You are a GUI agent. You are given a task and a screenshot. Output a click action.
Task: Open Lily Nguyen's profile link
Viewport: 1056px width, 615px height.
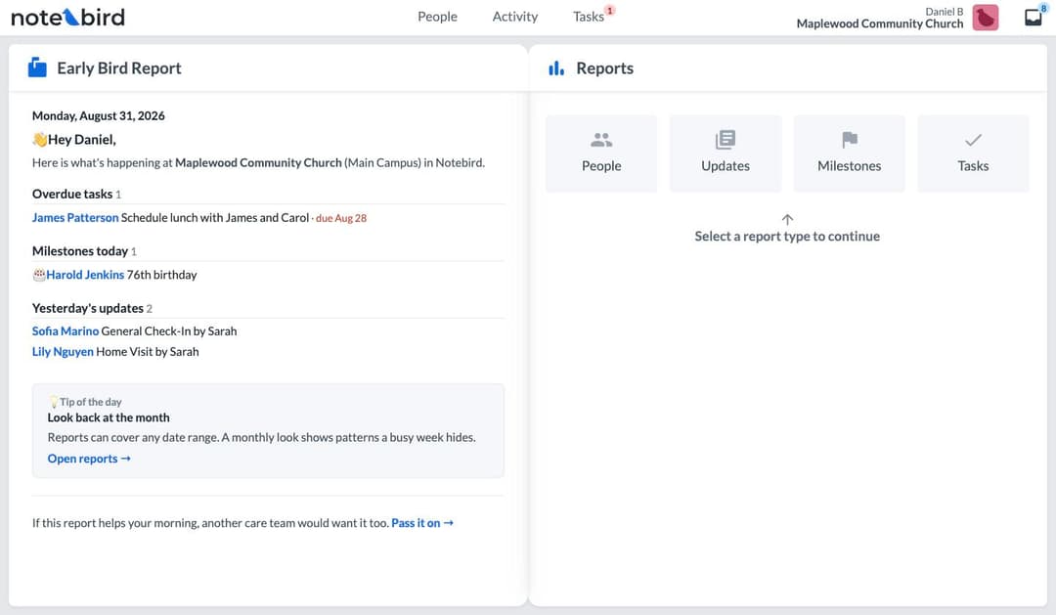coord(63,352)
